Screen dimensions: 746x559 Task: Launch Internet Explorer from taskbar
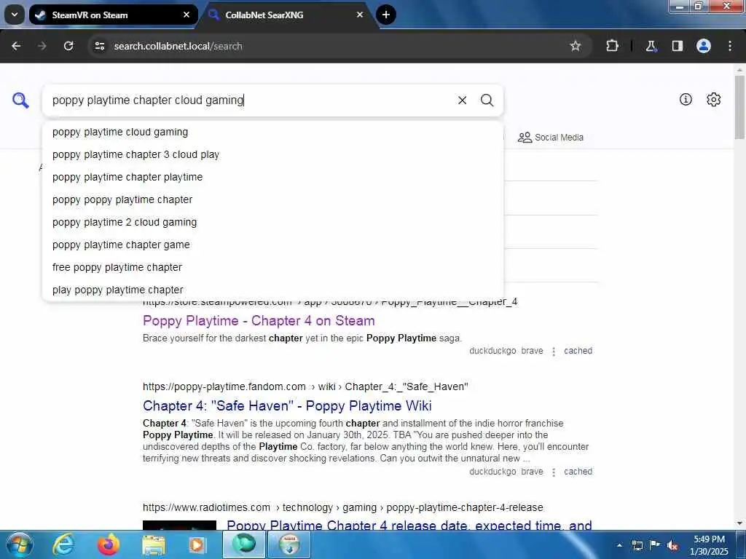63,544
